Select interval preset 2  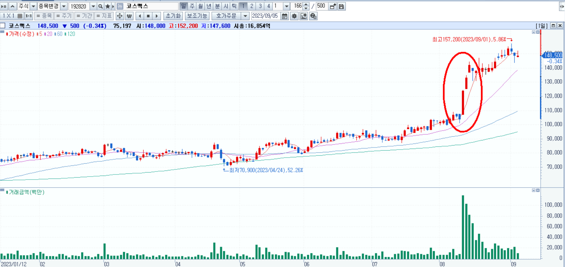tap(252, 6)
